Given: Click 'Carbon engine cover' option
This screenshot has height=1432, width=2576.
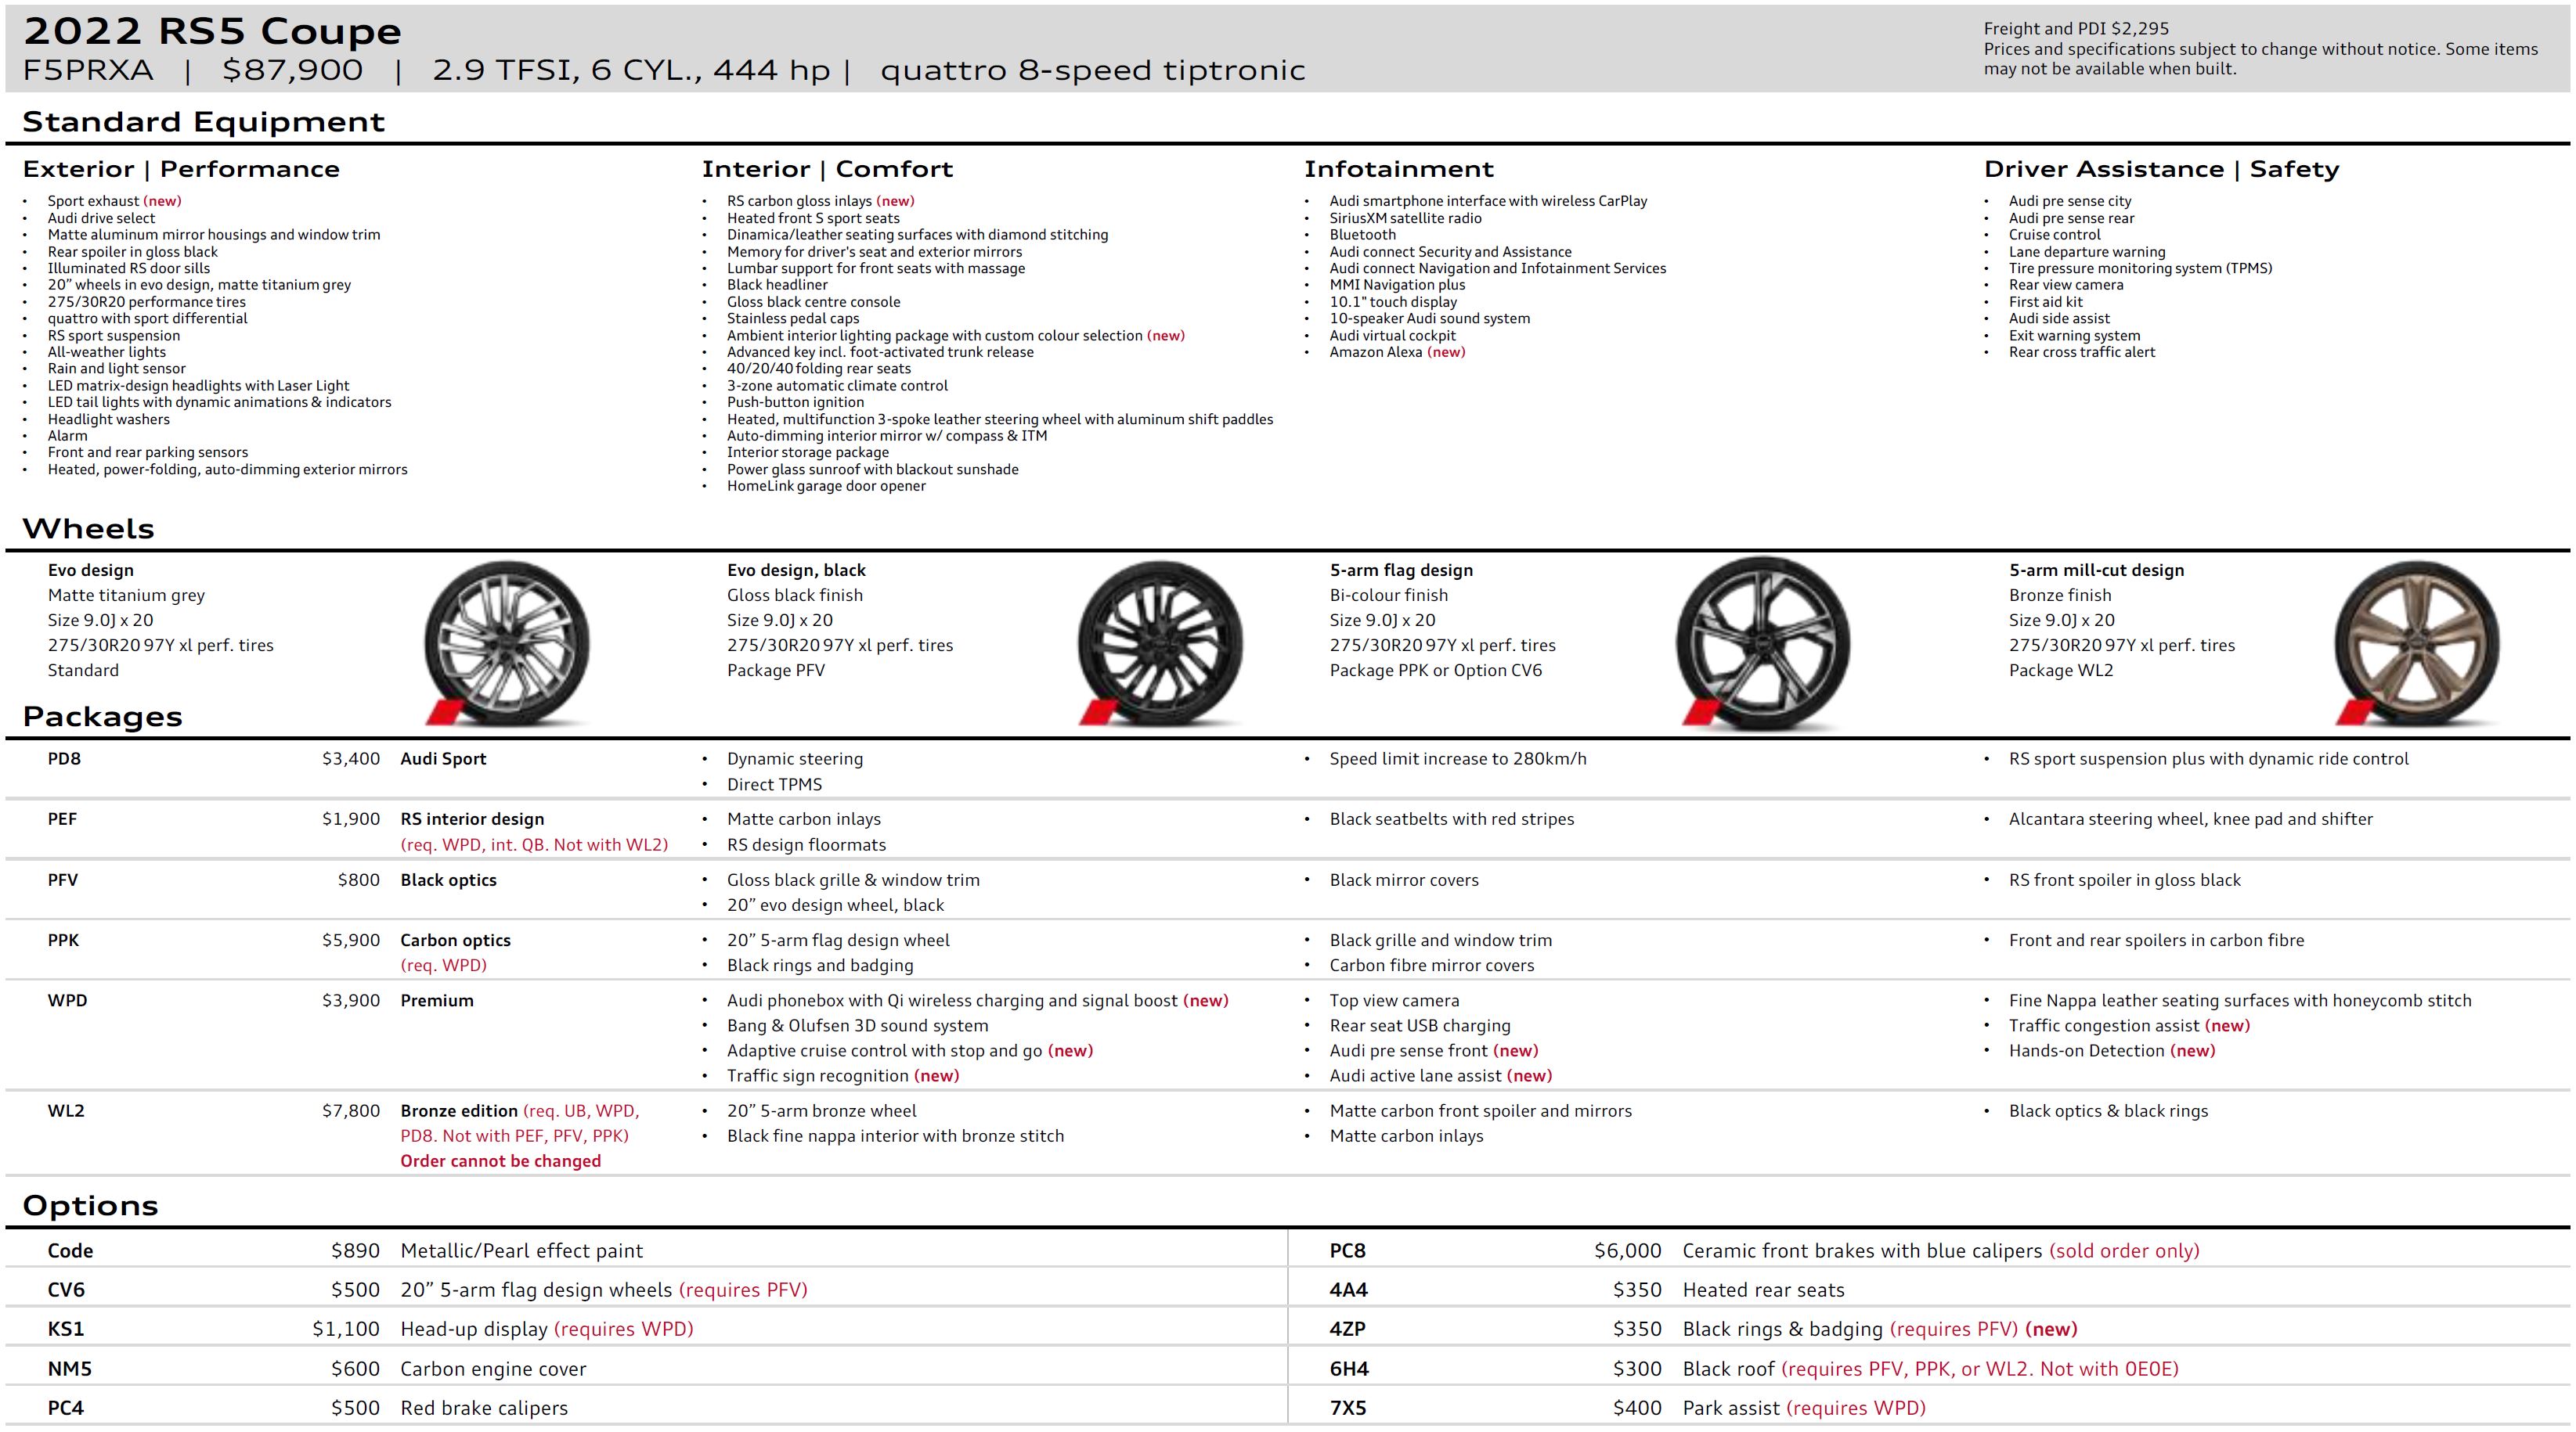Looking at the screenshot, I should (x=493, y=1369).
